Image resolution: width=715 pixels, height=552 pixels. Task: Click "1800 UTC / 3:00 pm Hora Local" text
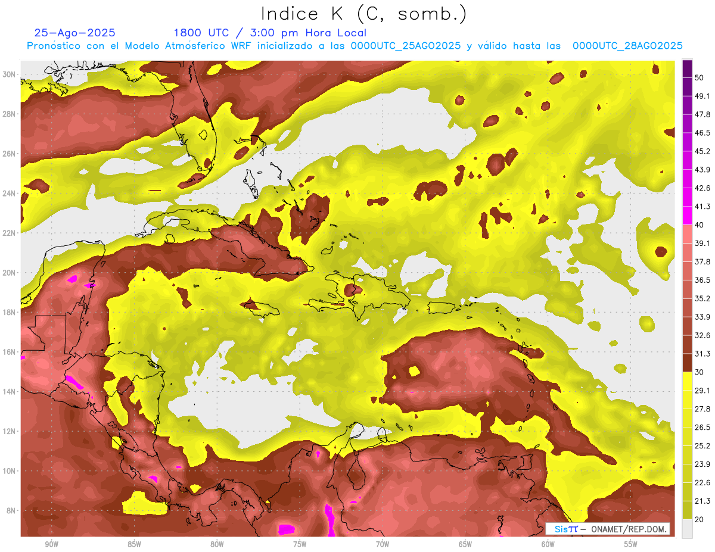(270, 33)
